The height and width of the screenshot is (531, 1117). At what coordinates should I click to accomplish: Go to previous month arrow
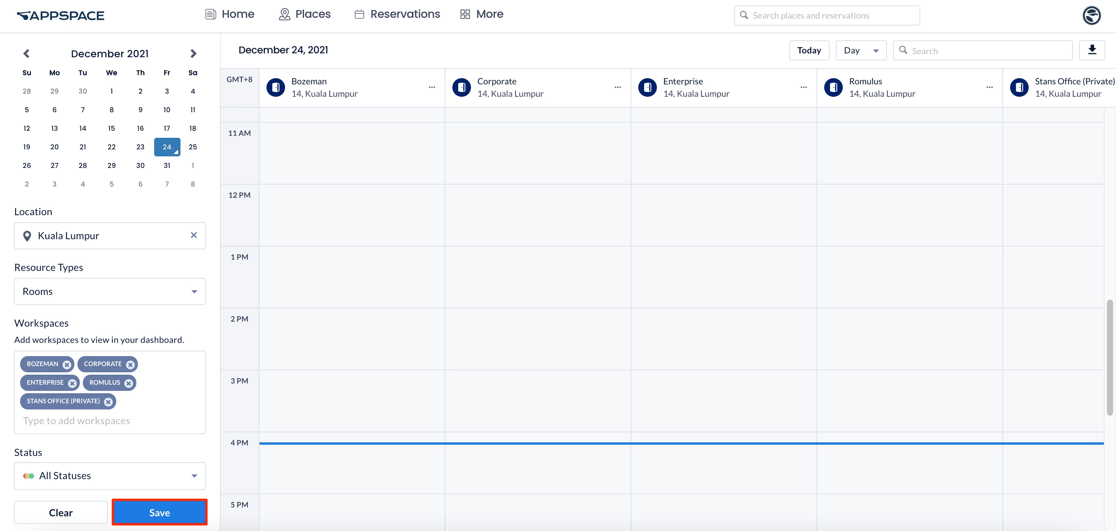26,53
